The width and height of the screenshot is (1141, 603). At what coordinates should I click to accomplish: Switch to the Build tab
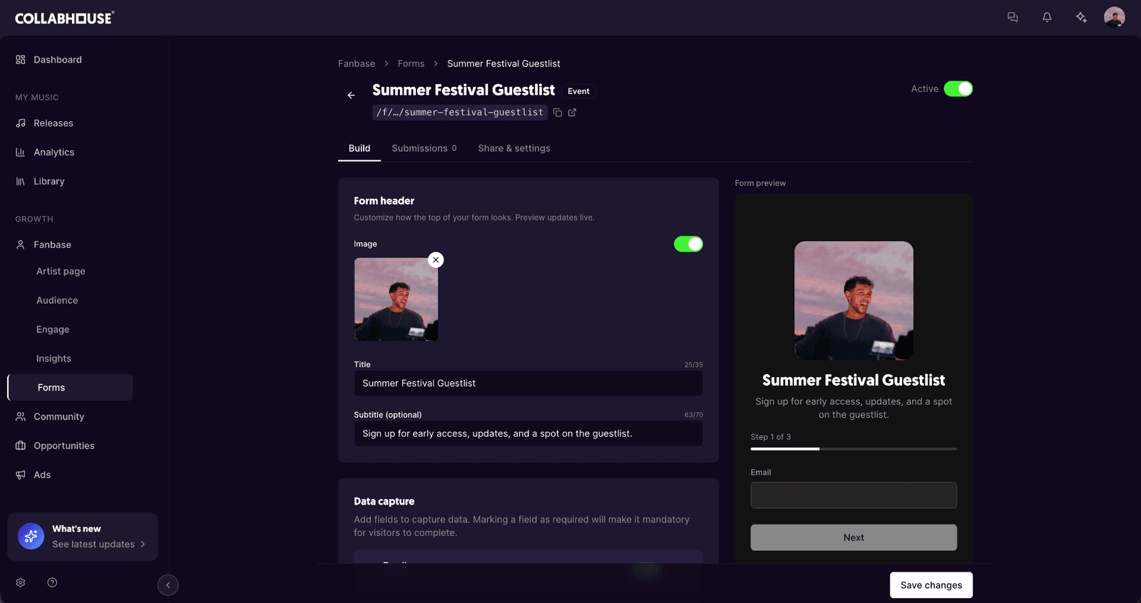359,148
